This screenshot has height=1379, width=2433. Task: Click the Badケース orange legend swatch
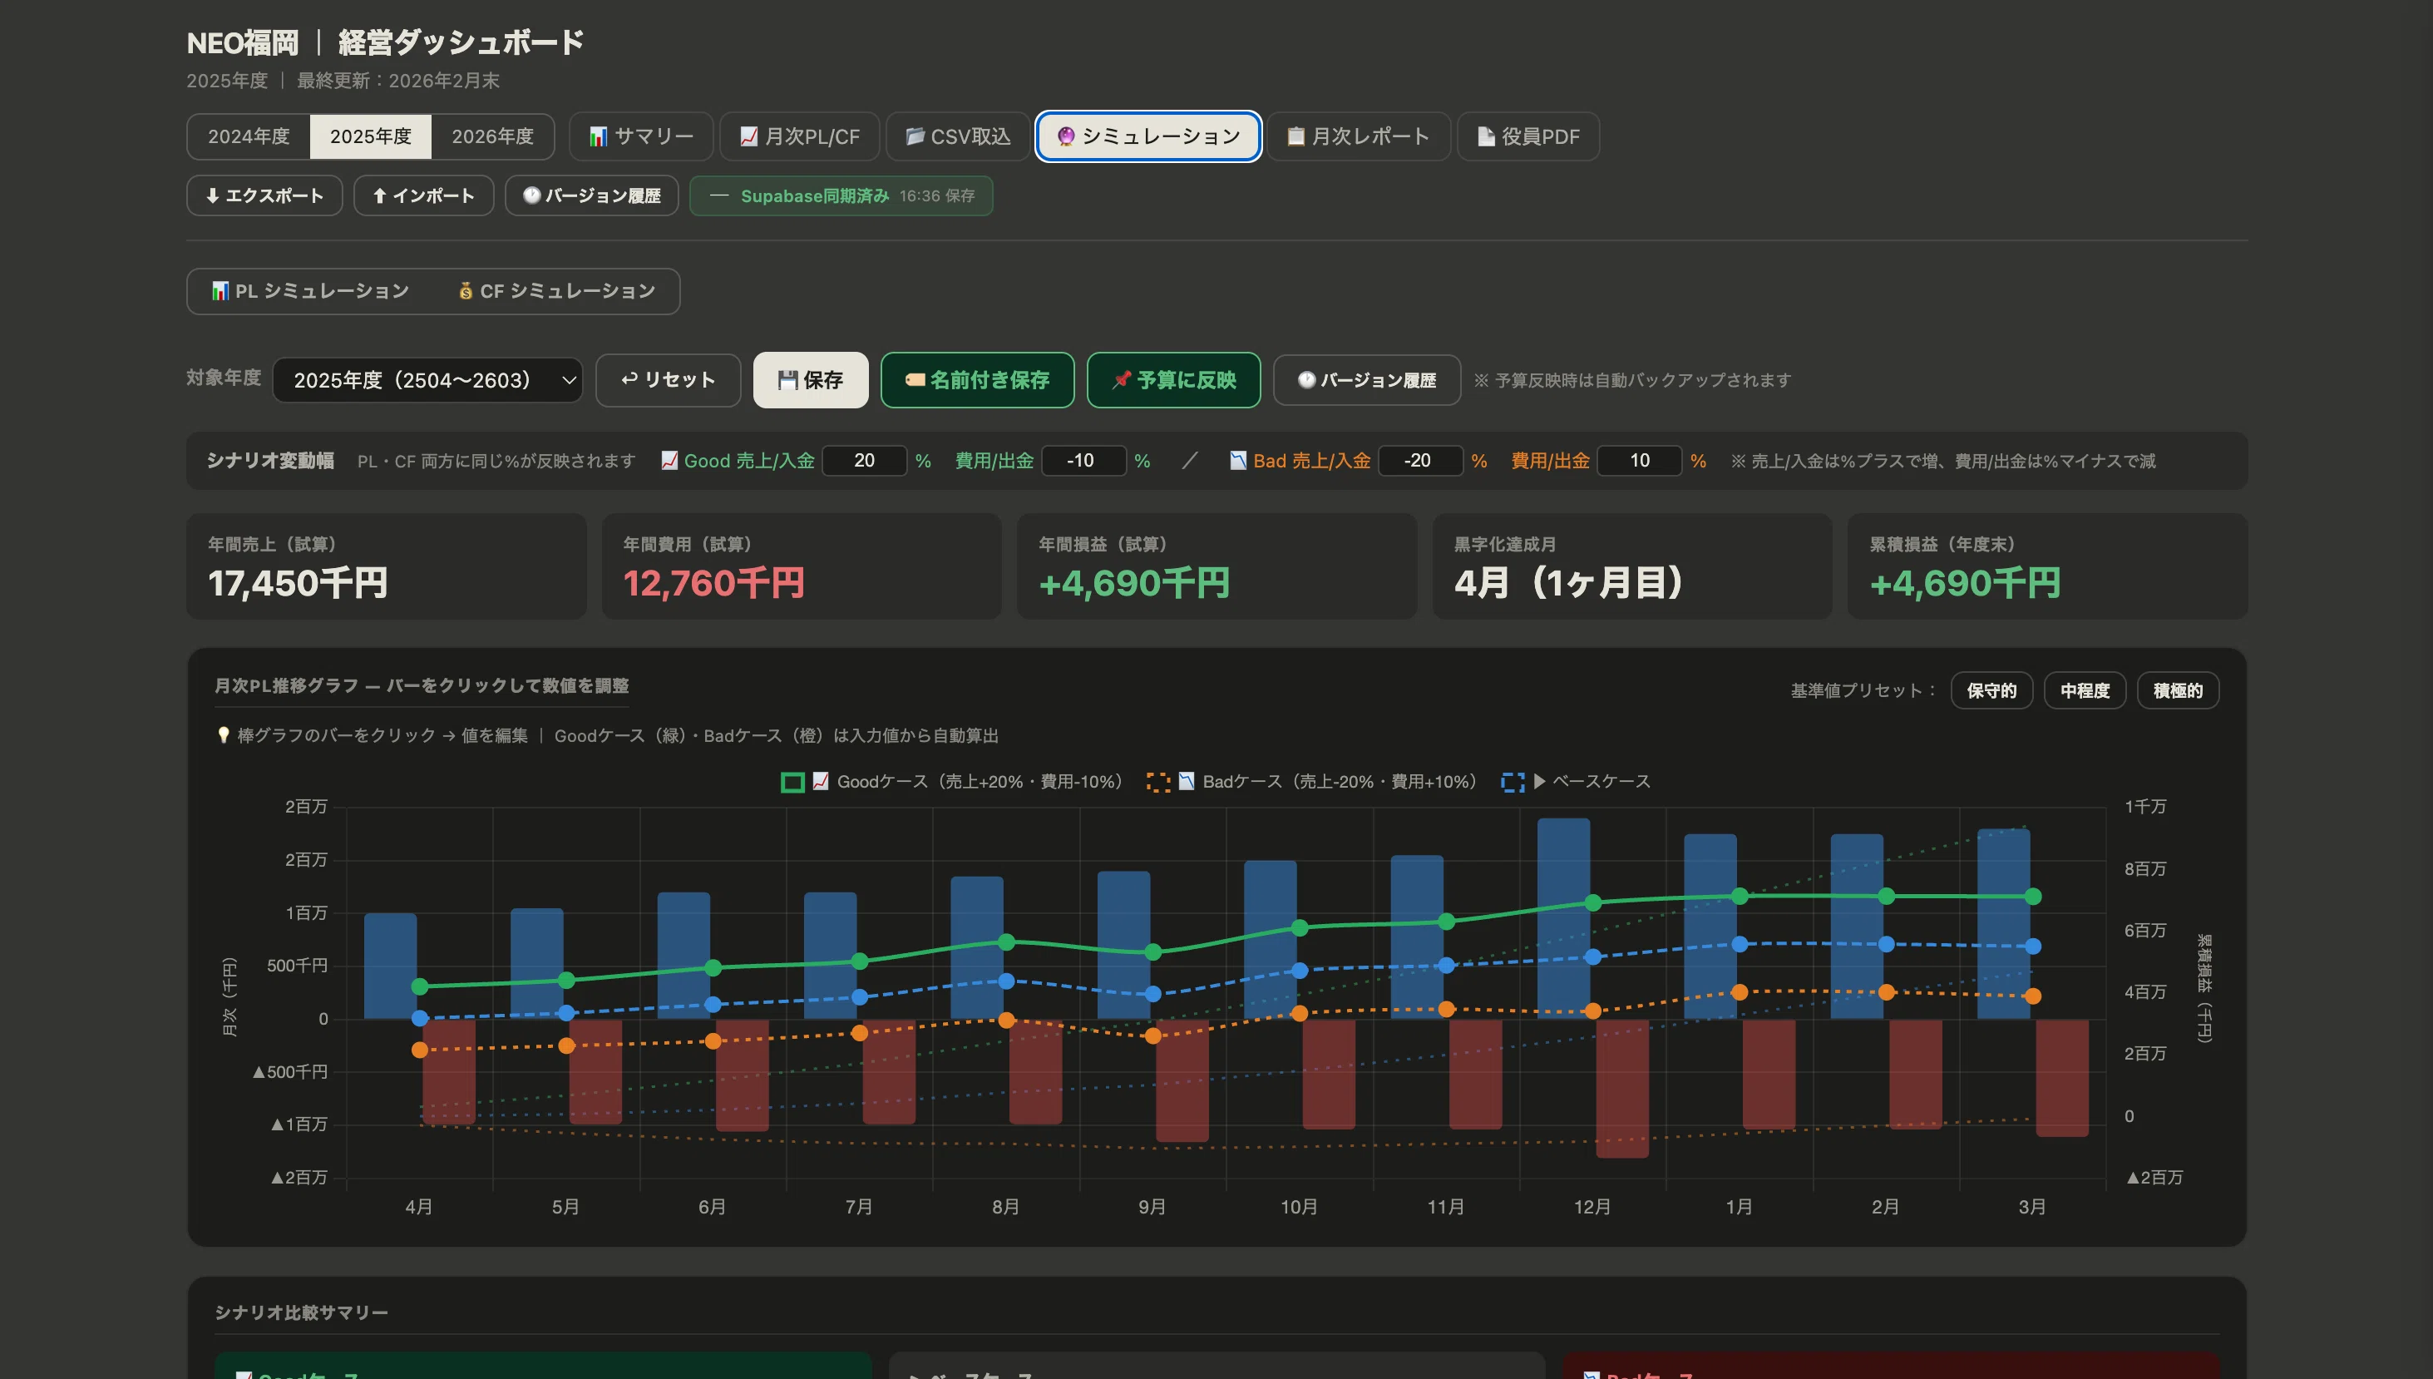click(x=1157, y=783)
